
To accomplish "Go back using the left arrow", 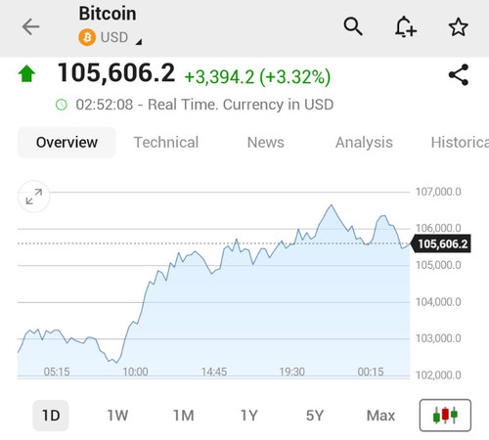I will pyautogui.click(x=30, y=26).
